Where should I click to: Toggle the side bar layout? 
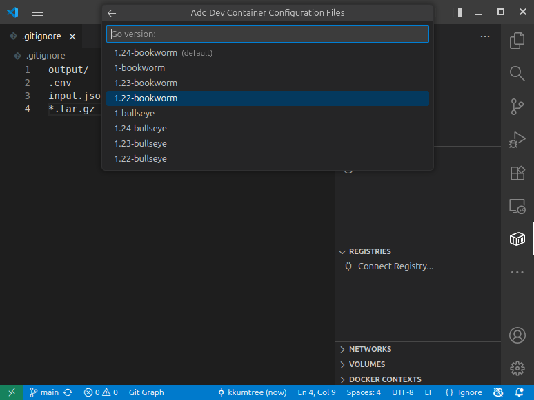[x=457, y=12]
